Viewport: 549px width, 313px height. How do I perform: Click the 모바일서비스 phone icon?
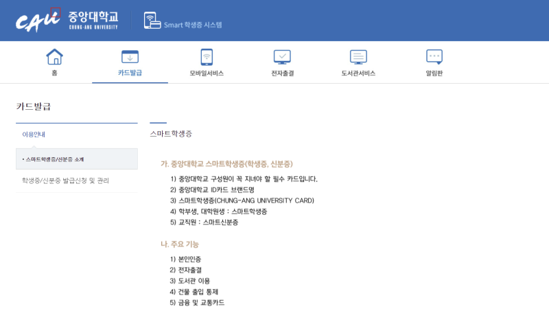click(x=207, y=57)
